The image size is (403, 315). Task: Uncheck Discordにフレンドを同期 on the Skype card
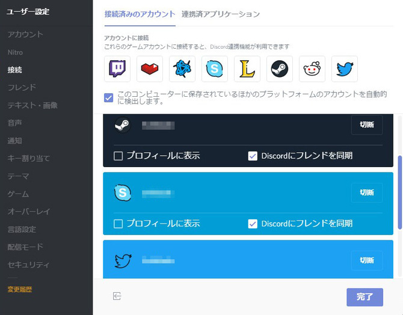253,224
